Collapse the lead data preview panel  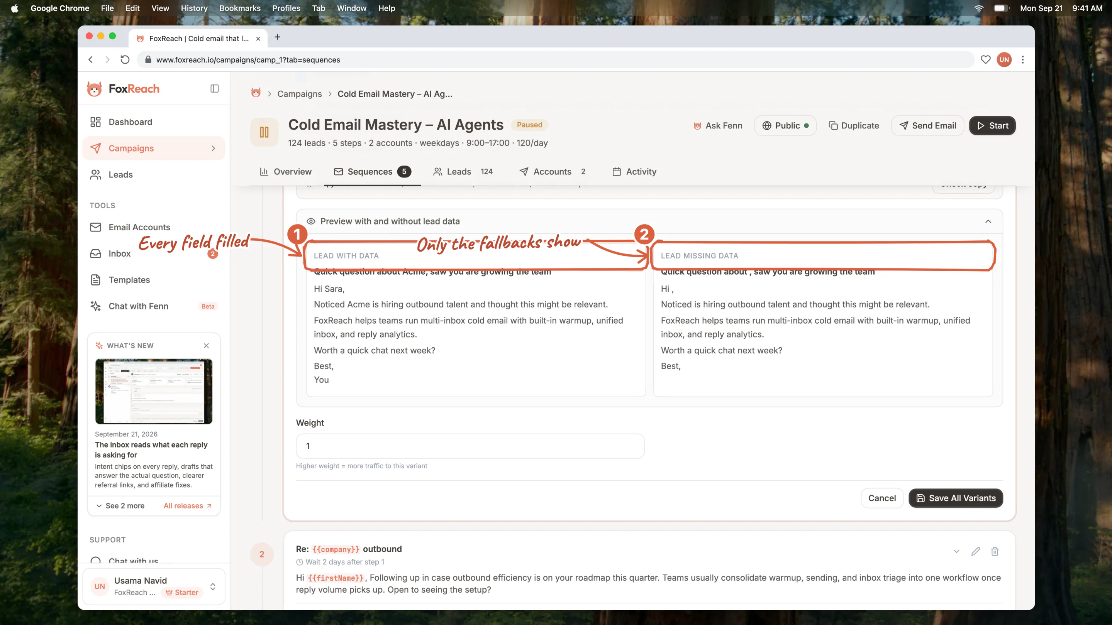coord(988,221)
